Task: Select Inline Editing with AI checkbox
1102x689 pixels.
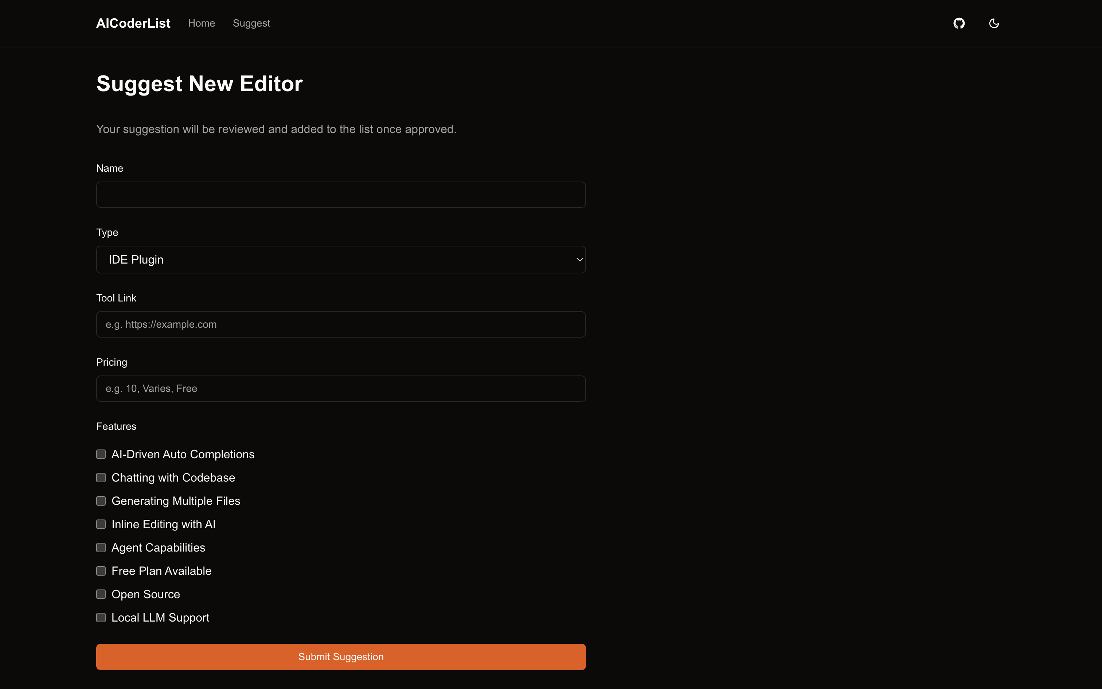Action: [101, 524]
